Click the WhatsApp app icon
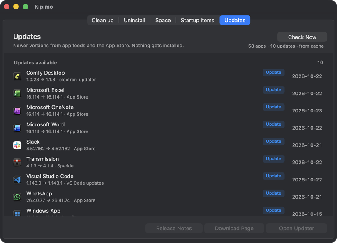This screenshot has height=243, width=337. point(17,197)
